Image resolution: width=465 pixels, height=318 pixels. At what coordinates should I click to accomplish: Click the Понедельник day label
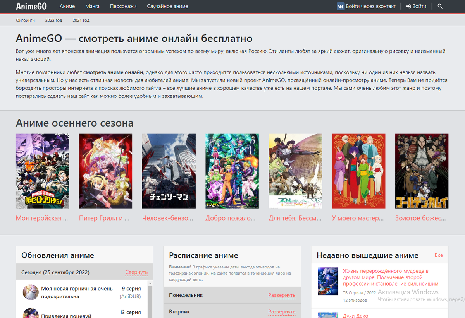pos(186,295)
